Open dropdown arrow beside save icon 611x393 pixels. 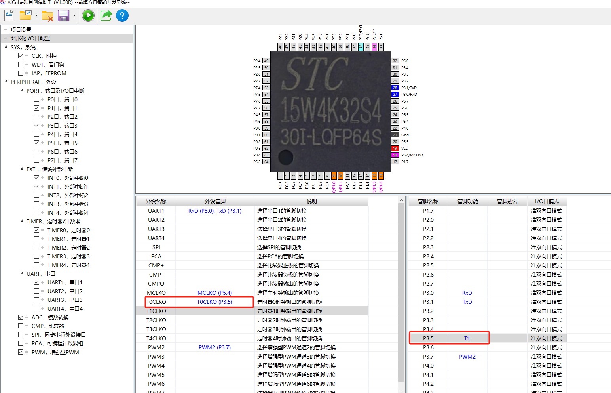click(74, 16)
